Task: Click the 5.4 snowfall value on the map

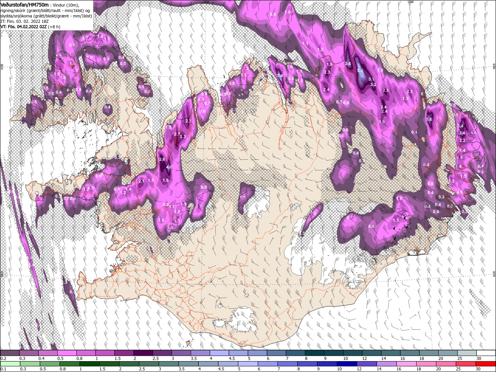Action: pos(280,75)
